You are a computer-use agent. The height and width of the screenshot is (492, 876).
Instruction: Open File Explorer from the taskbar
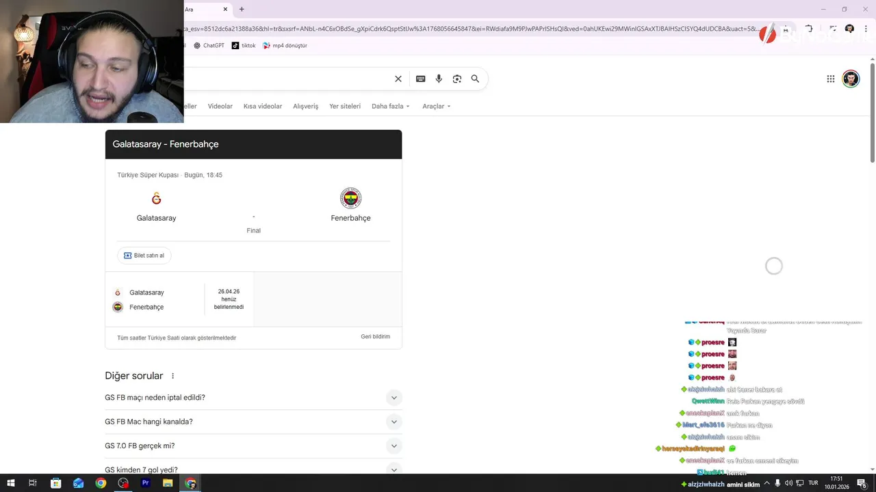coord(168,483)
